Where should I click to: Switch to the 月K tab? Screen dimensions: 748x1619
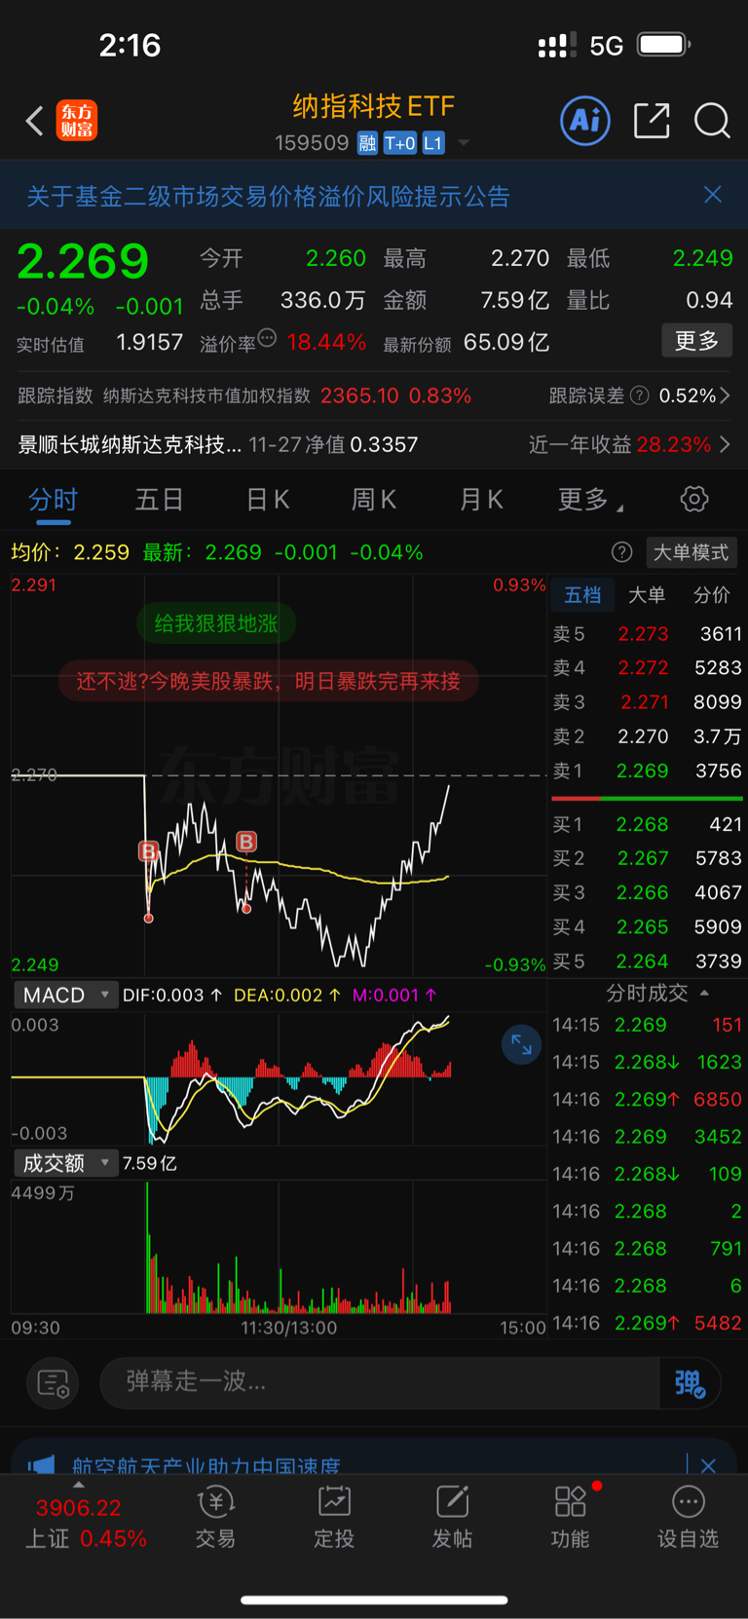480,500
